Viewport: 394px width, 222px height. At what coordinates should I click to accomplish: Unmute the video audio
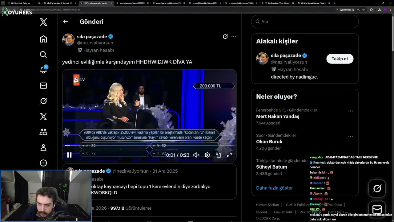196,155
